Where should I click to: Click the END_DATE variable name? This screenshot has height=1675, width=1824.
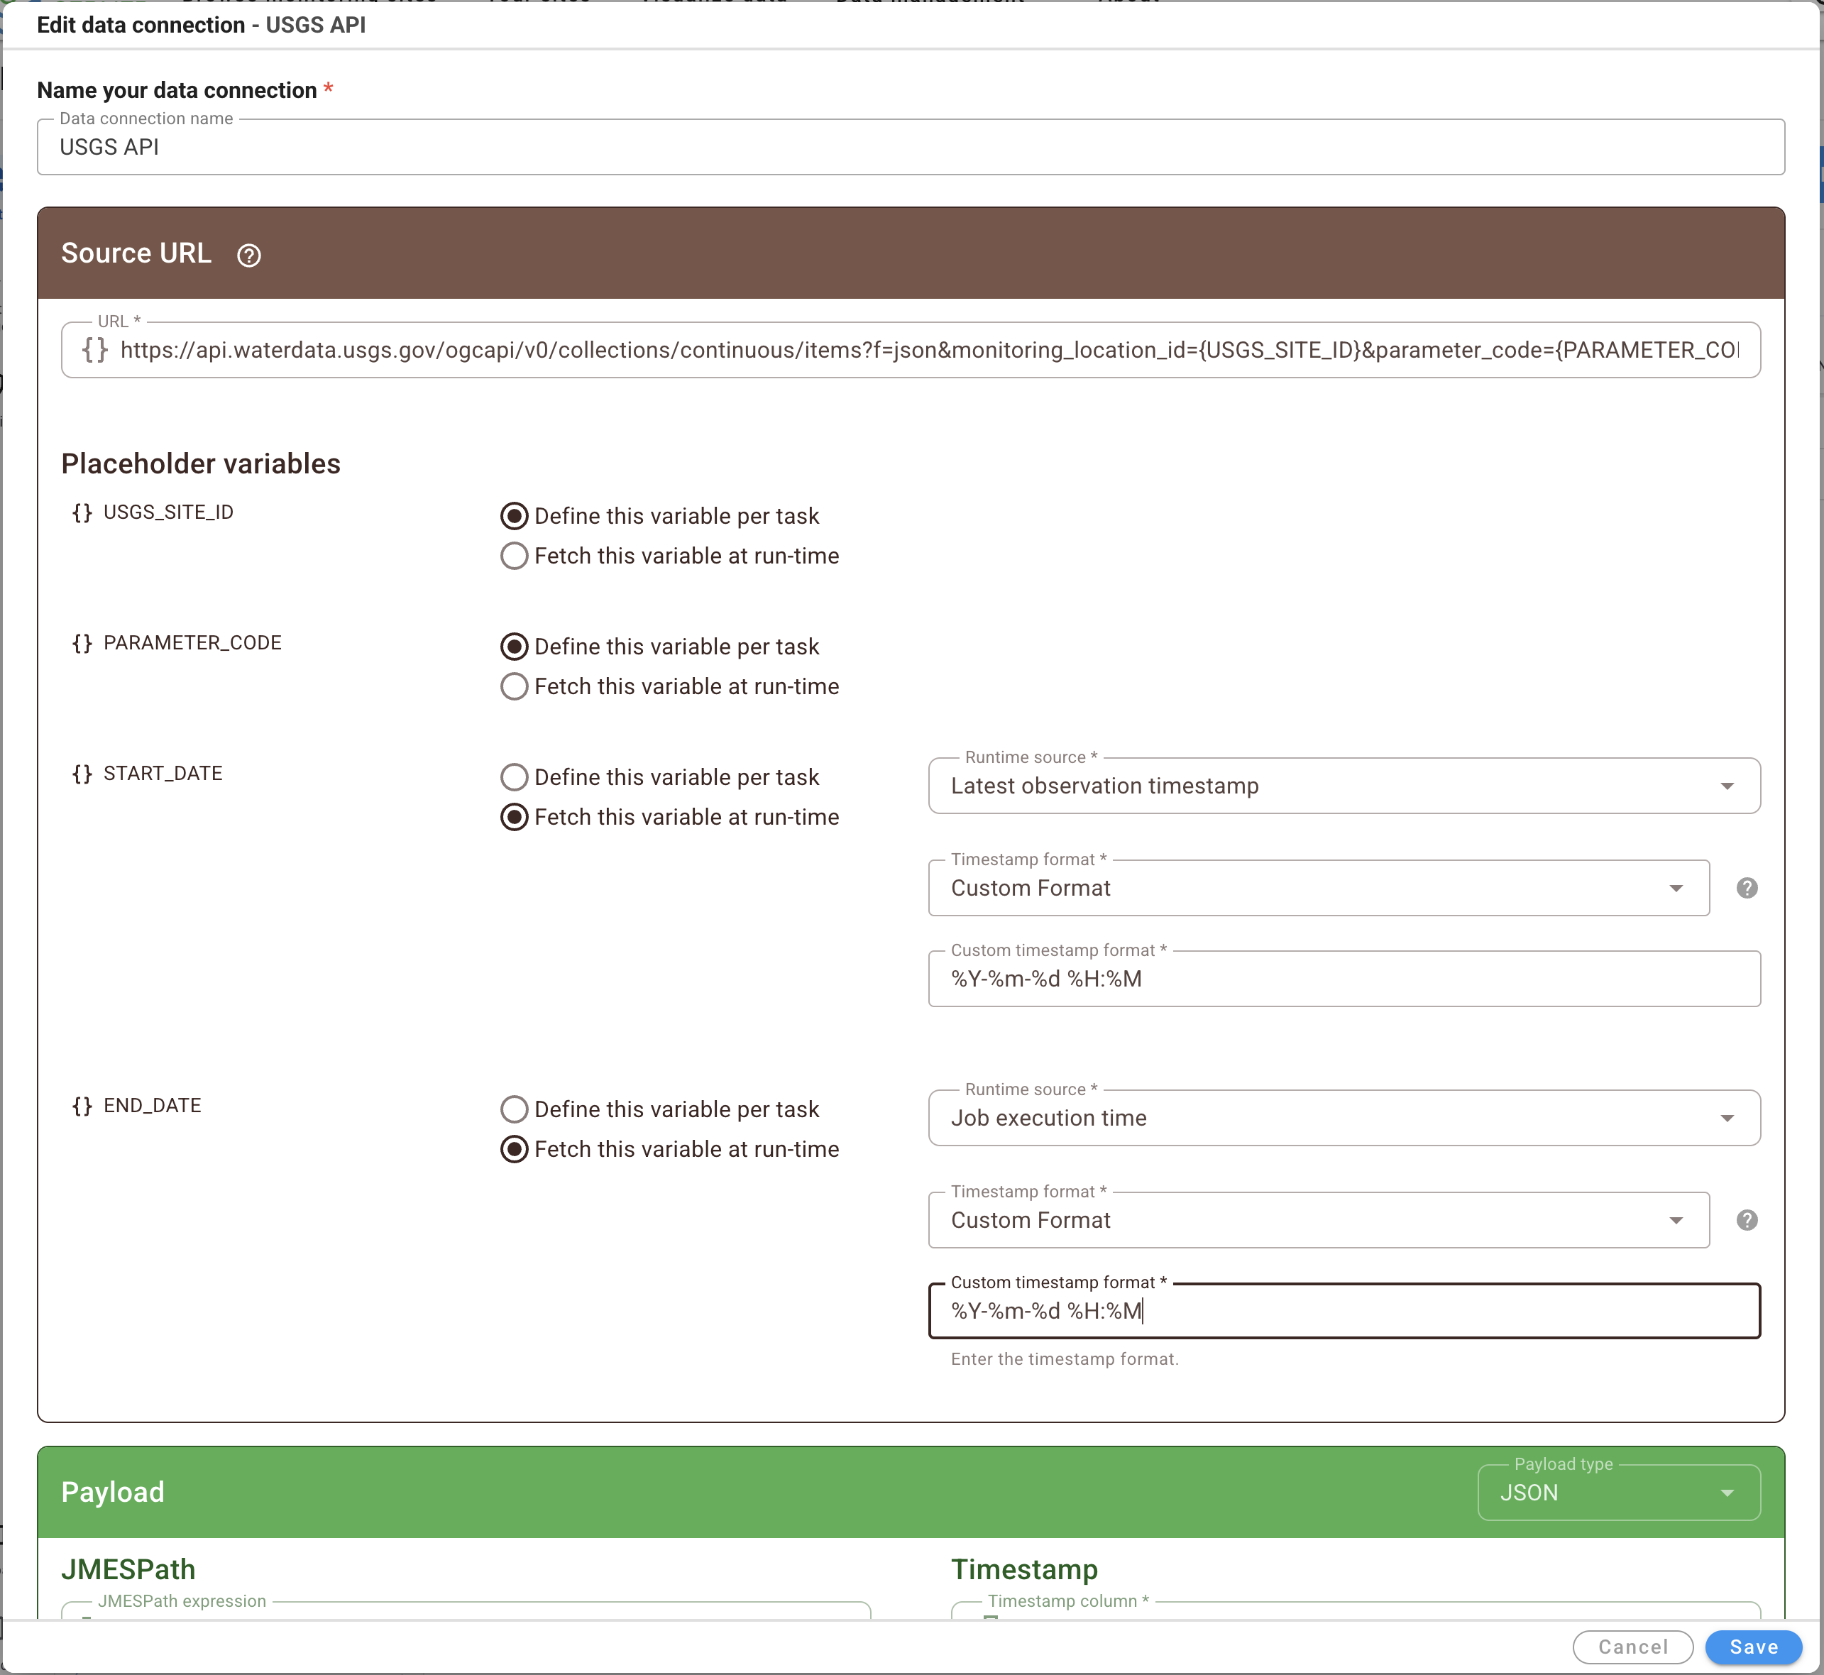coord(153,1106)
